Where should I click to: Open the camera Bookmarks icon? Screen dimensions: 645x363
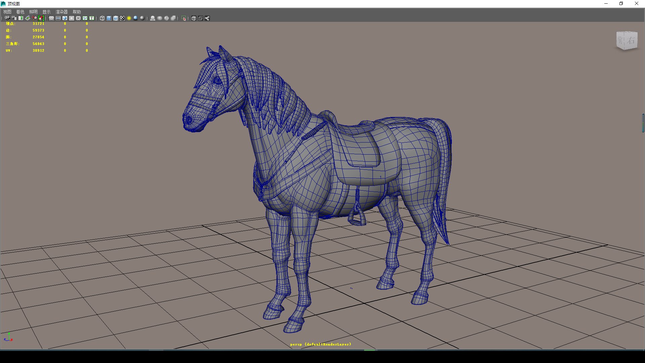pos(21,18)
